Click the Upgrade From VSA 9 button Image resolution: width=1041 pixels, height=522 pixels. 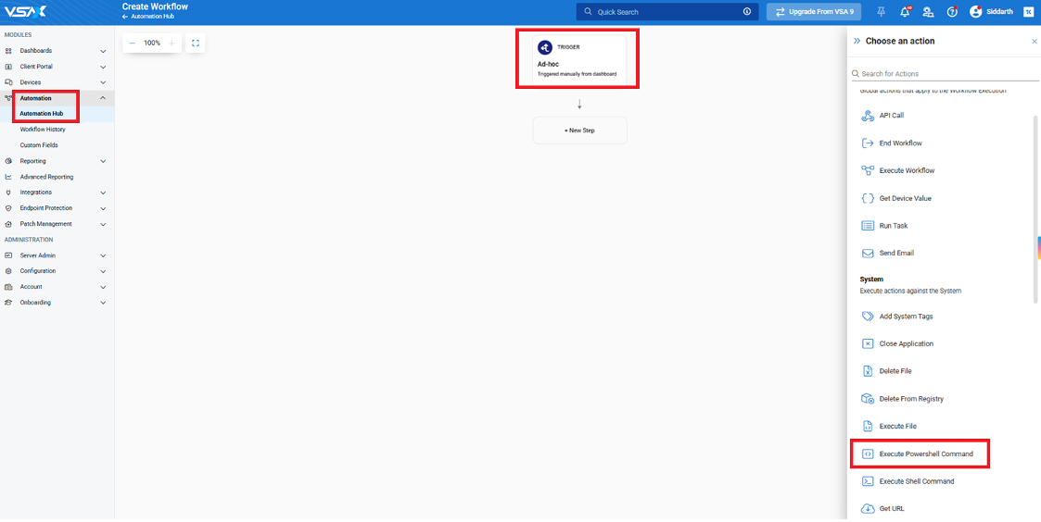[814, 12]
